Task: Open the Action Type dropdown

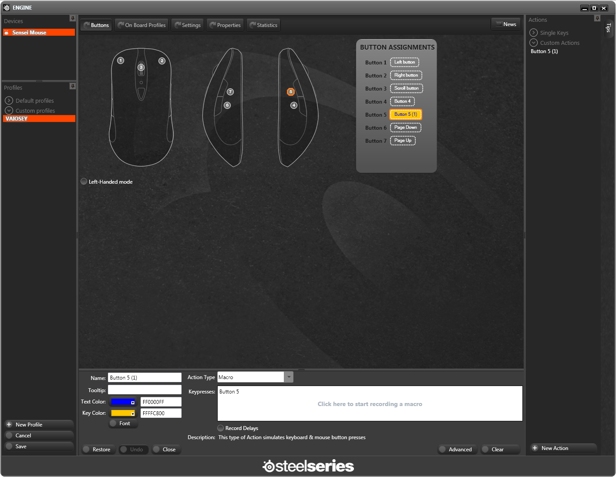Action: pyautogui.click(x=289, y=377)
